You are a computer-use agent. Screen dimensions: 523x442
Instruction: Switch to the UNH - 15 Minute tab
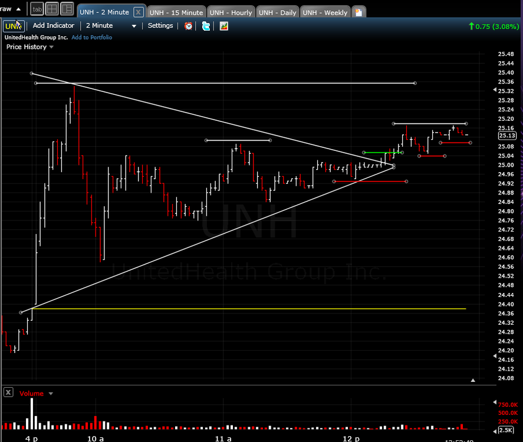tap(176, 12)
